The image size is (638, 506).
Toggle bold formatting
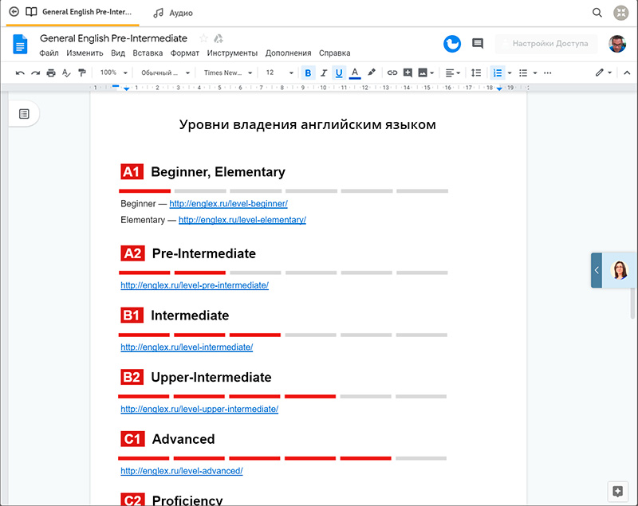pos(308,73)
